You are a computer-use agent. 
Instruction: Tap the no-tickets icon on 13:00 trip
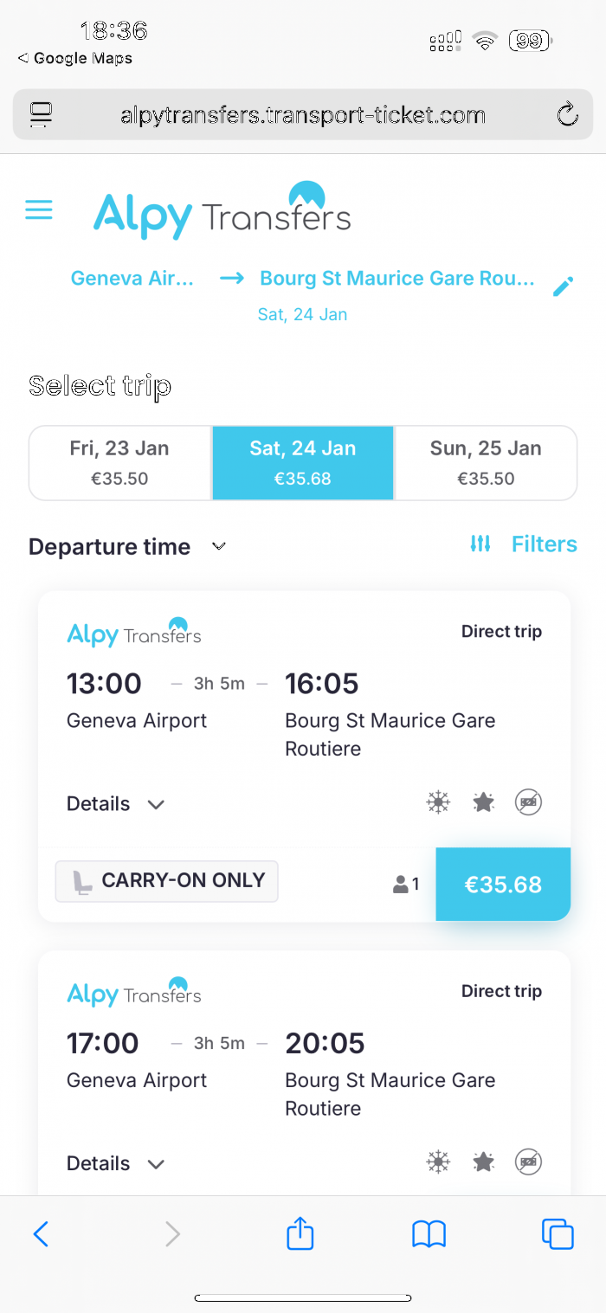pyautogui.click(x=528, y=803)
